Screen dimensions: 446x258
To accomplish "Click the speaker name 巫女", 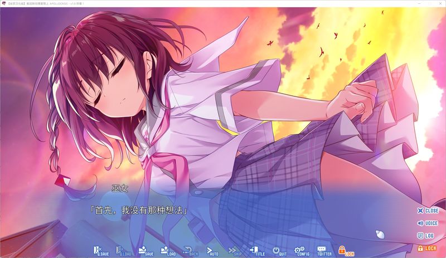I will (119, 188).
